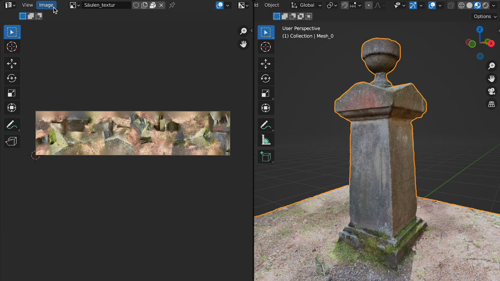Switch to wireframe viewport shading
The width and height of the screenshot is (500, 281).
pos(461,5)
